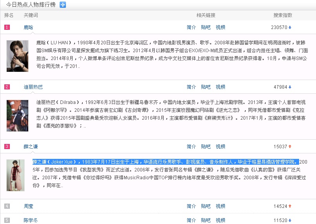Open 贴吧 link for 鹿晗
Viewport: 316px width, 224px height.
(206, 27)
